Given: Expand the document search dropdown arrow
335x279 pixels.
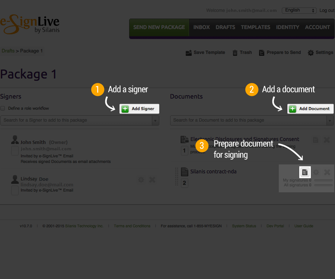Looking at the screenshot, I should point(329,121).
